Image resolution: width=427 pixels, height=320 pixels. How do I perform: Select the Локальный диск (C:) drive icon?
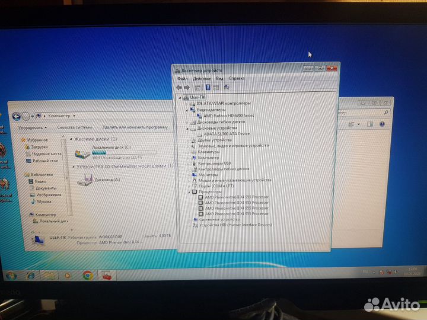[82, 154]
